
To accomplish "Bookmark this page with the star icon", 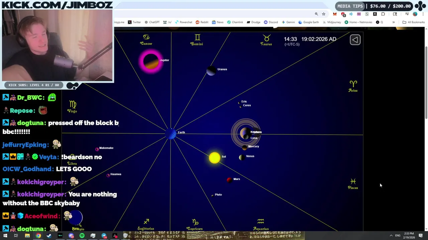I will (x=324, y=14).
